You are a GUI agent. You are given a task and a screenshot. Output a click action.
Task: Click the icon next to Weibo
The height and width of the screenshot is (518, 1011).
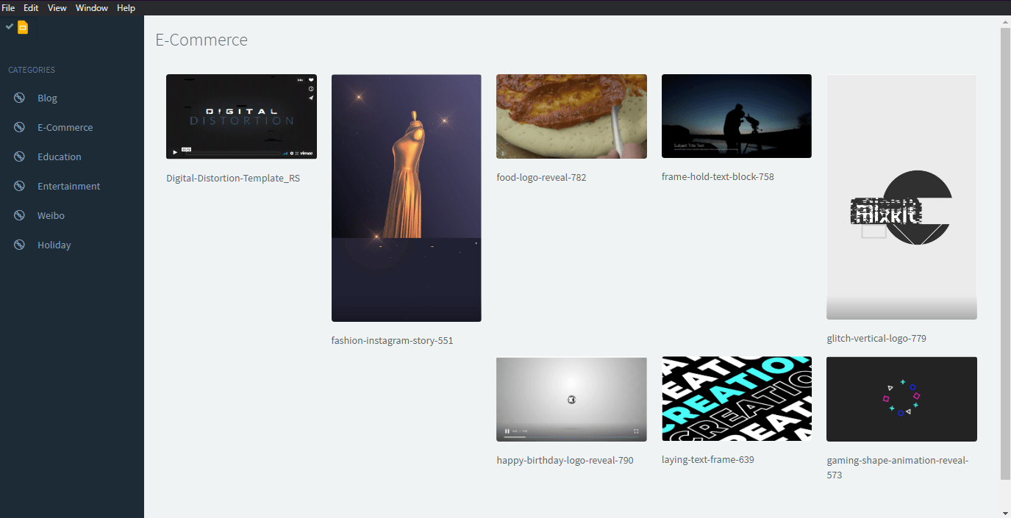point(20,215)
